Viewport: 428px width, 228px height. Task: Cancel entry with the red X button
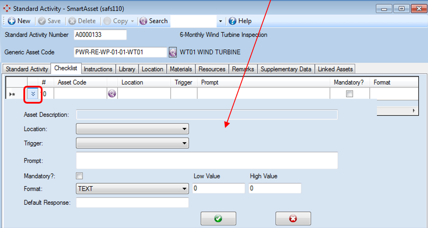coord(293,219)
